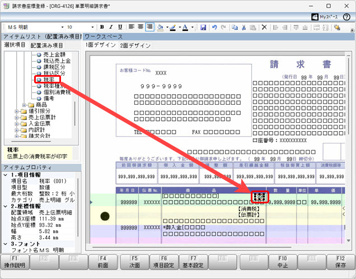This screenshot has width=356, height=279.
Task: Align text left
Action: [x=132, y=27]
